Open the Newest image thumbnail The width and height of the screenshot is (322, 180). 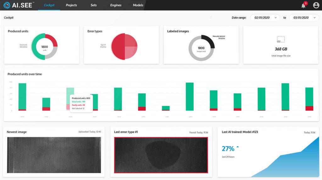coord(54,155)
